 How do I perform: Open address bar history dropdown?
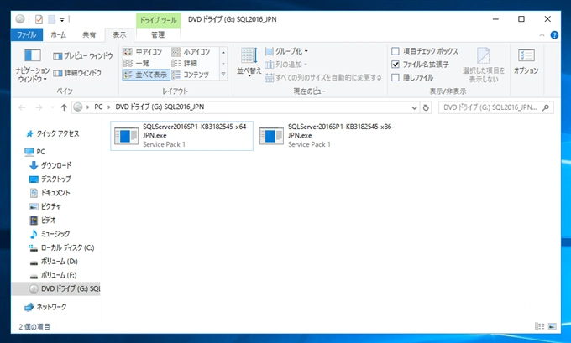click(414, 107)
